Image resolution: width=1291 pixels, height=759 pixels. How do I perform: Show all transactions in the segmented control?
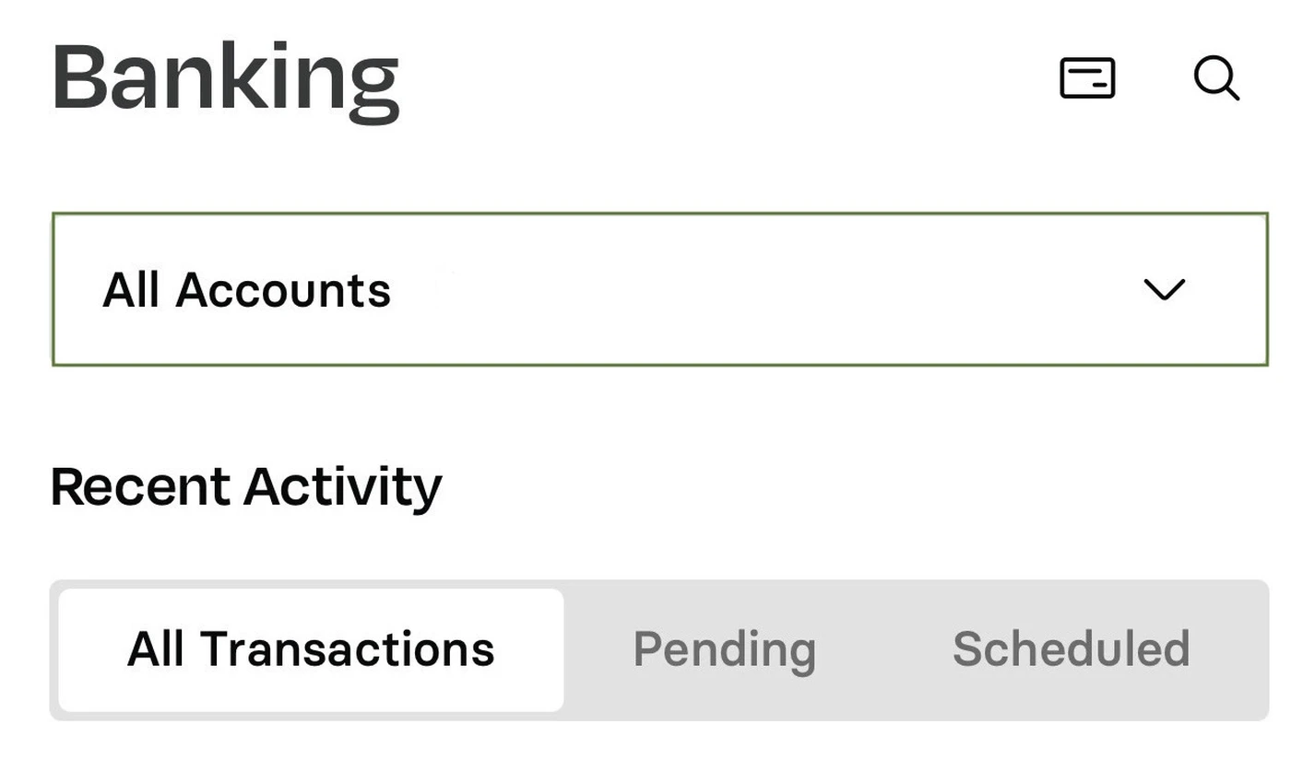(x=311, y=649)
